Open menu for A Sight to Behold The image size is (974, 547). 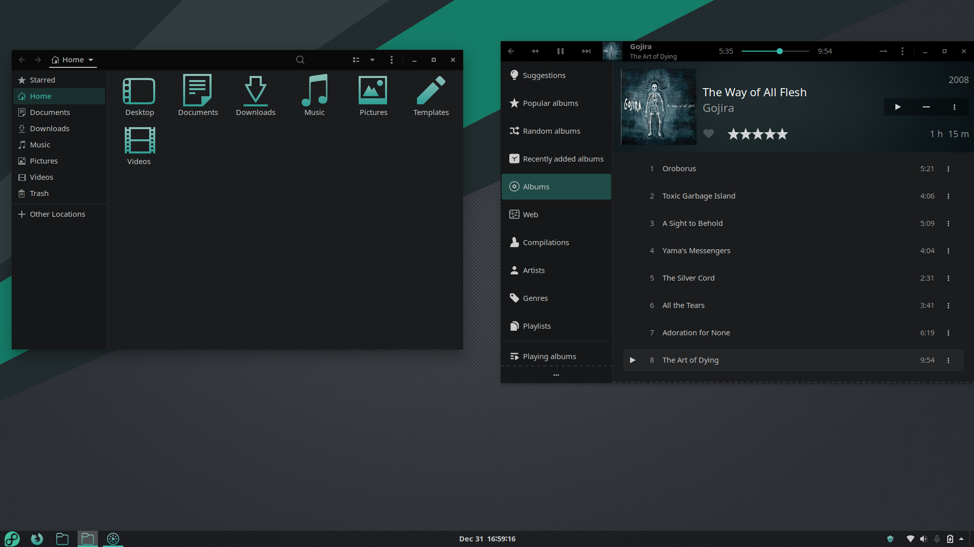pos(948,223)
